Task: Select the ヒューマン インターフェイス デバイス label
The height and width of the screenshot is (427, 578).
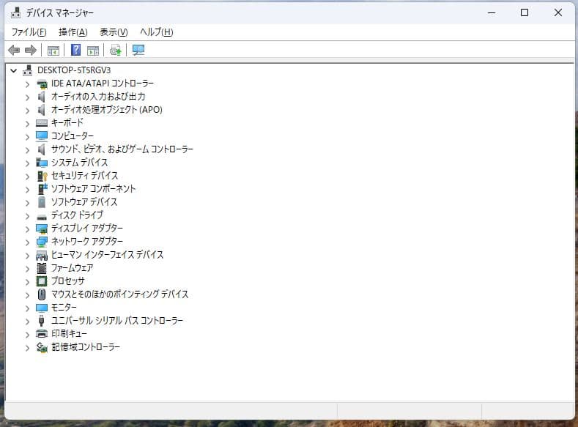Action: [x=107, y=255]
